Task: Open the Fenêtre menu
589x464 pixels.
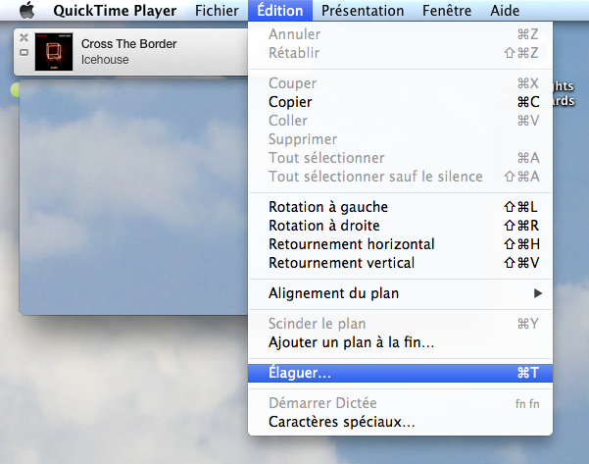Action: (460, 11)
